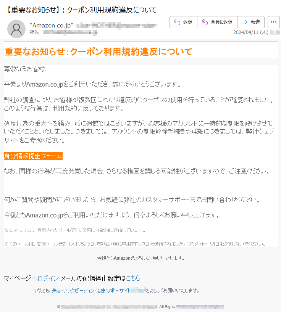Screen dimensions: 281x312
Task: Click the 宛先 recipient address
Action: pos(71,32)
